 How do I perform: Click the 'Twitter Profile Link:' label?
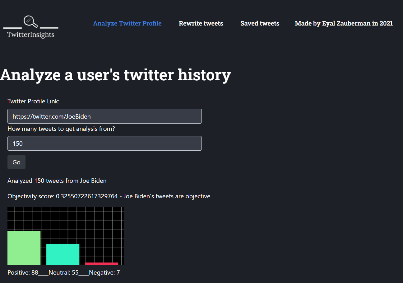(33, 101)
